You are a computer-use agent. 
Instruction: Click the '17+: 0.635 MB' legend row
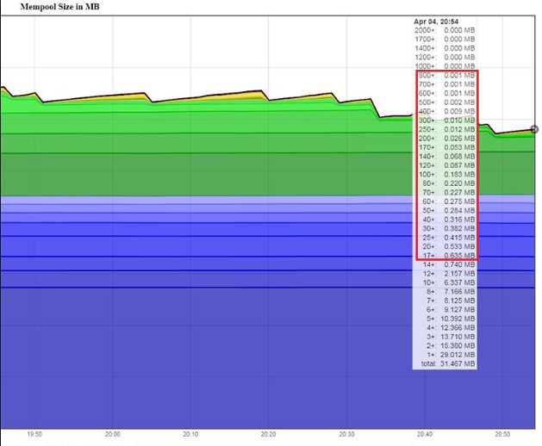coord(444,255)
